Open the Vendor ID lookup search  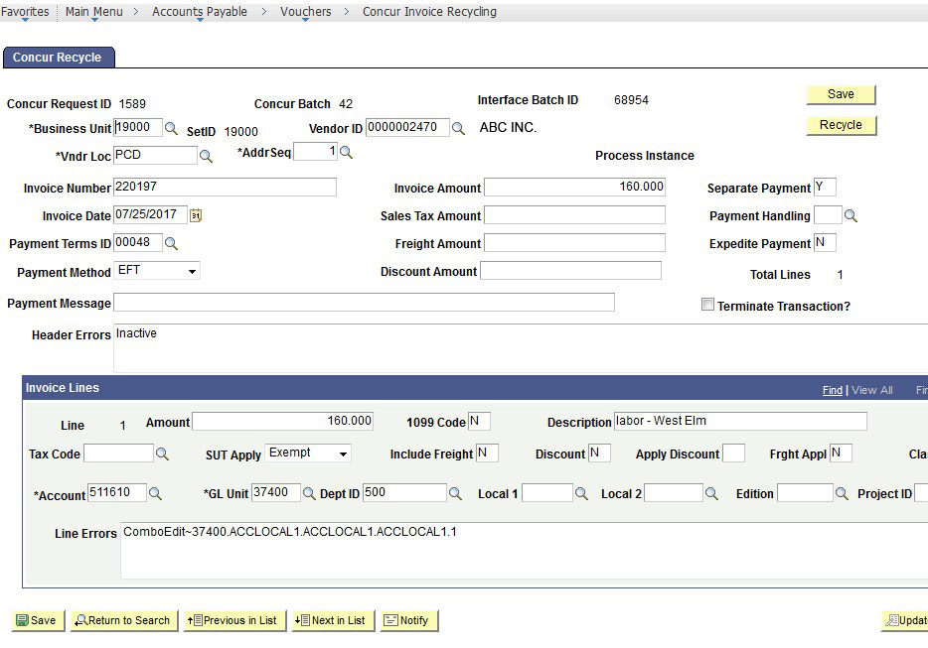(457, 127)
